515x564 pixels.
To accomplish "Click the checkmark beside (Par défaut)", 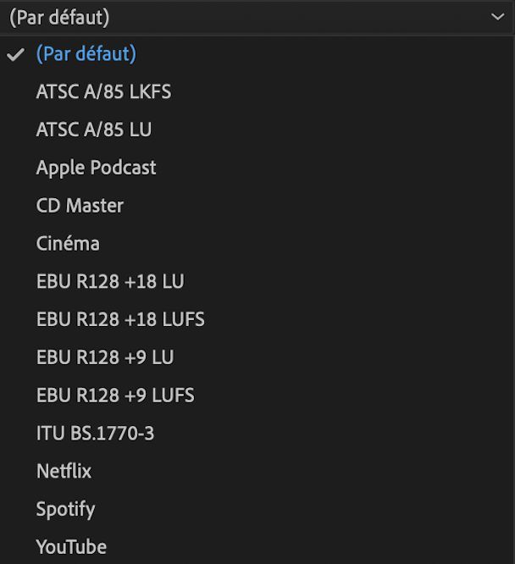I will 15,54.
